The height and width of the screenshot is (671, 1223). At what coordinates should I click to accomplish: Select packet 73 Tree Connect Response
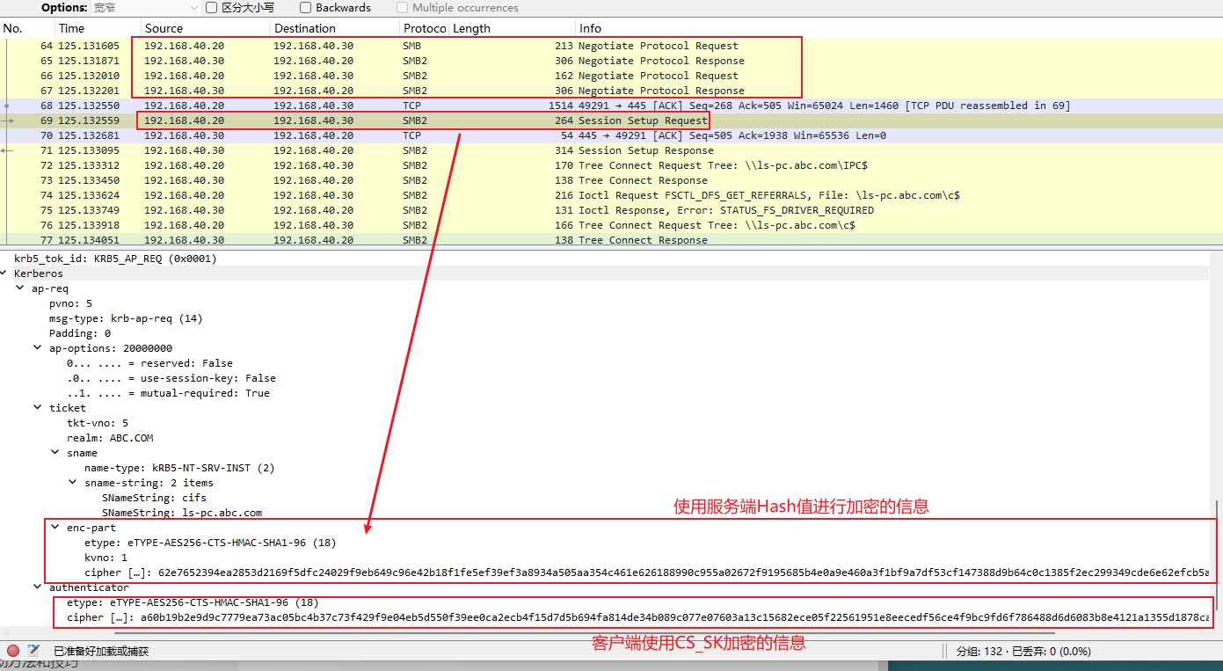(611, 180)
